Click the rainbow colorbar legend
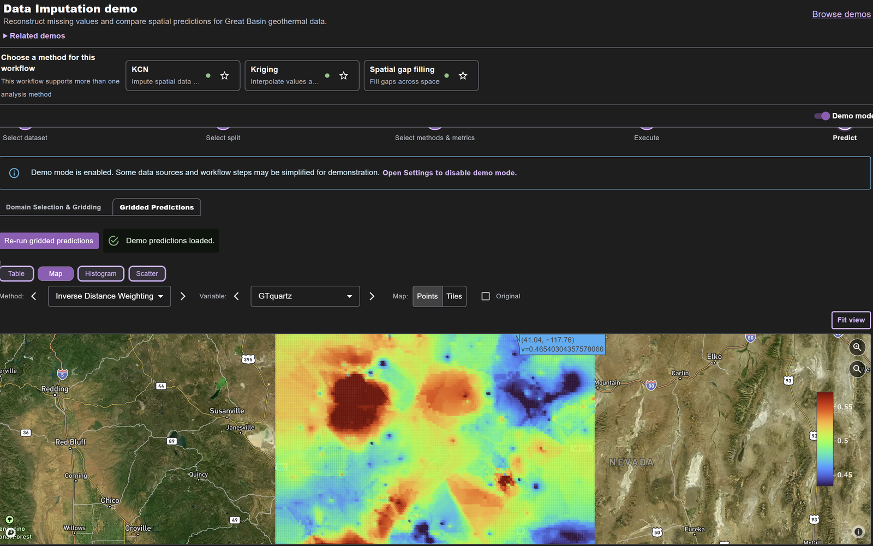873x546 pixels. [825, 439]
